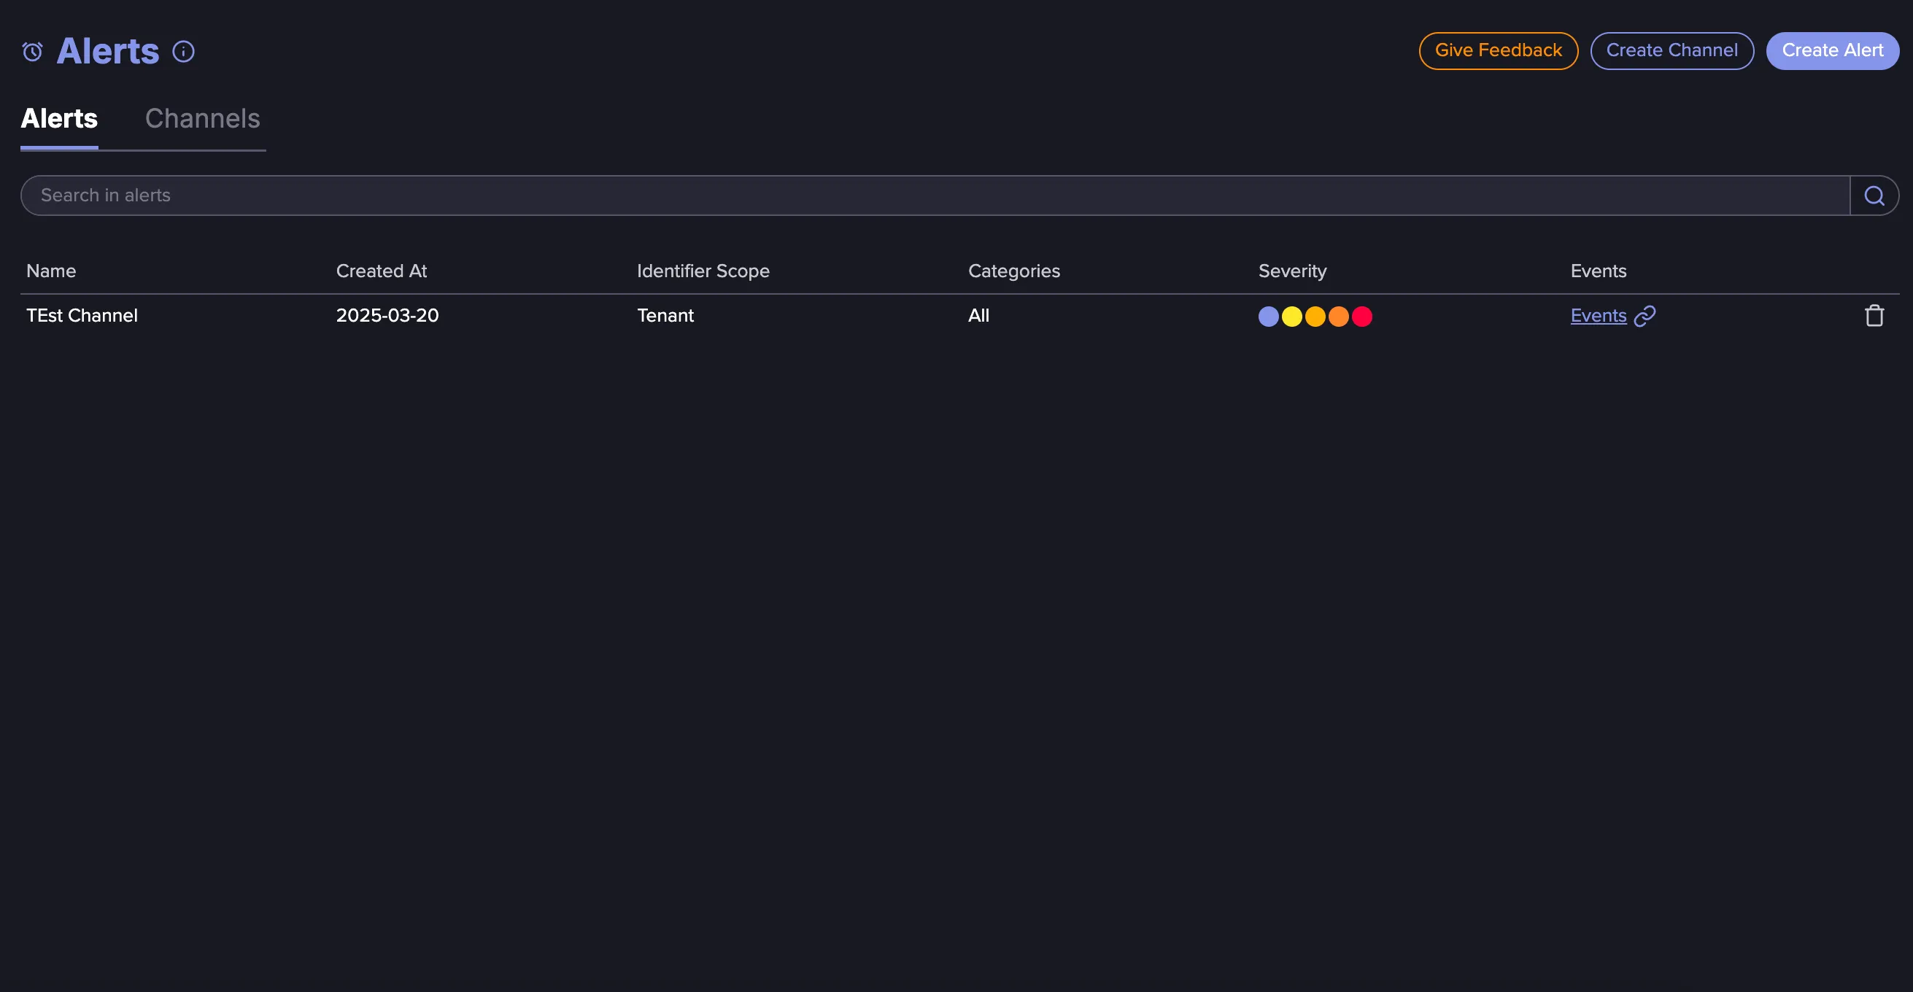
Task: Click the All categories cell
Action: point(978,316)
